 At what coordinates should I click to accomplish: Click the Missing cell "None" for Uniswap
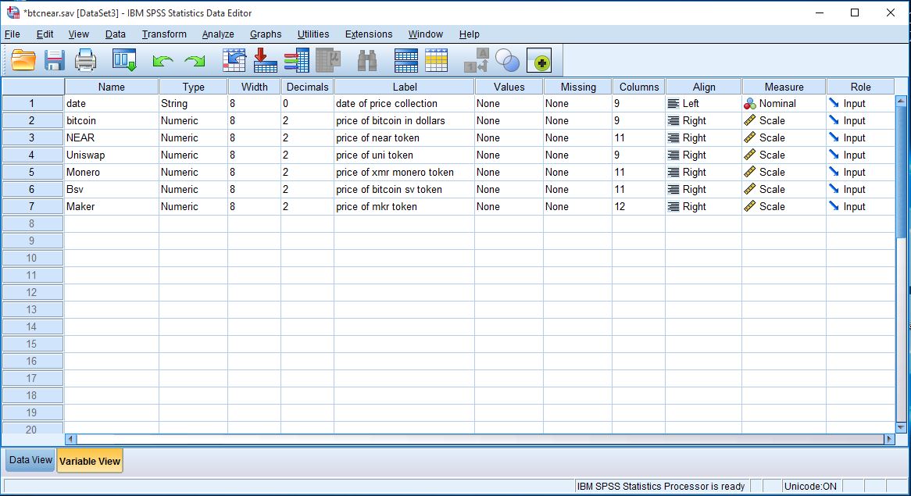(577, 155)
